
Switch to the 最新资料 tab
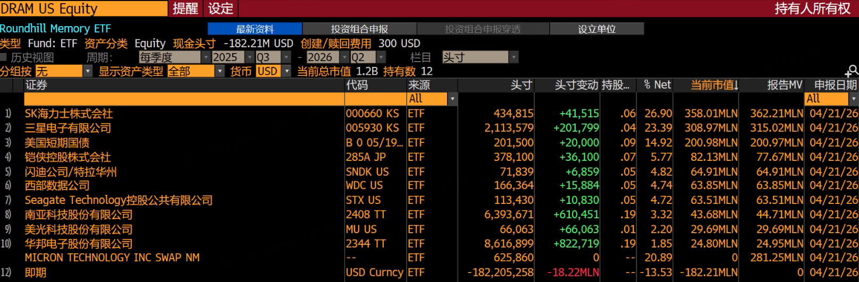click(x=255, y=29)
